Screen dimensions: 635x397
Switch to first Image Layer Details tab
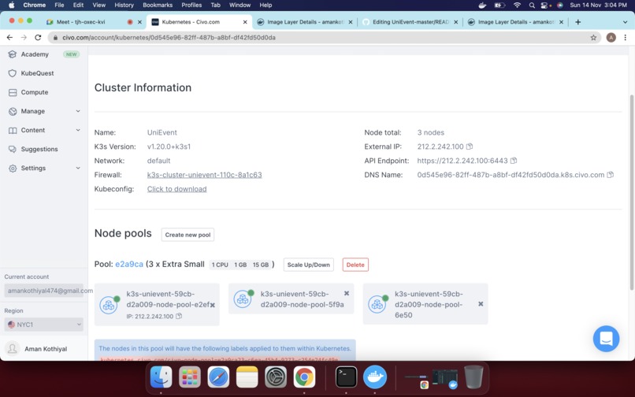coord(305,22)
